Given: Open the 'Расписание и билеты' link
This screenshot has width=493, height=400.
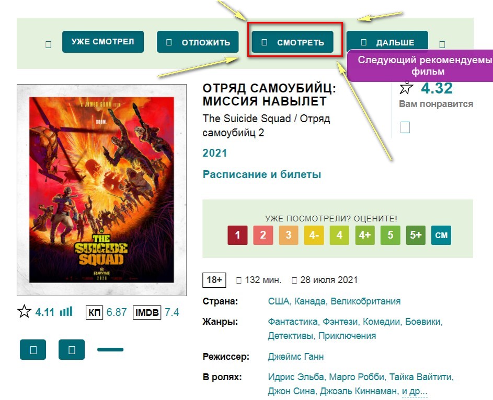Looking at the screenshot, I should [x=261, y=174].
